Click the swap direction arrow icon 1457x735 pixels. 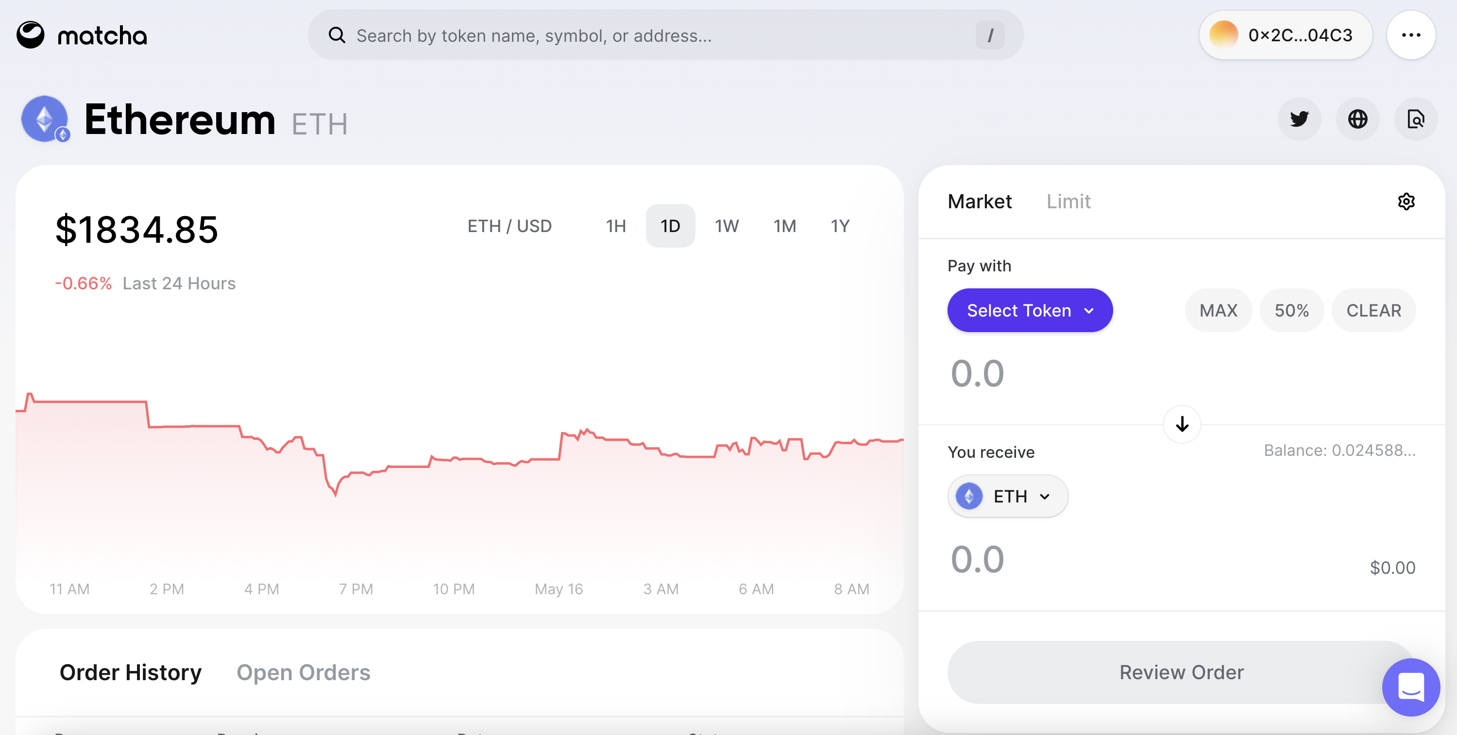(x=1182, y=424)
